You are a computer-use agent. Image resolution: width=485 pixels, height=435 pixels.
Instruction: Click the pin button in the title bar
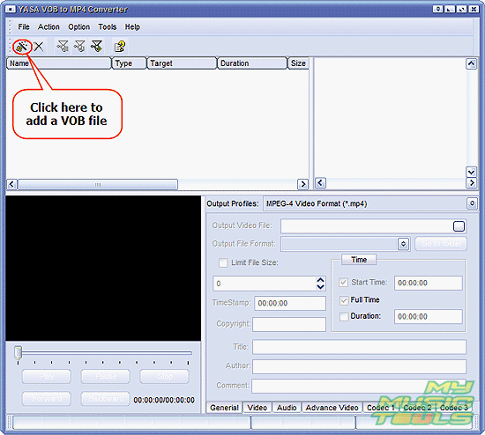tap(437, 9)
